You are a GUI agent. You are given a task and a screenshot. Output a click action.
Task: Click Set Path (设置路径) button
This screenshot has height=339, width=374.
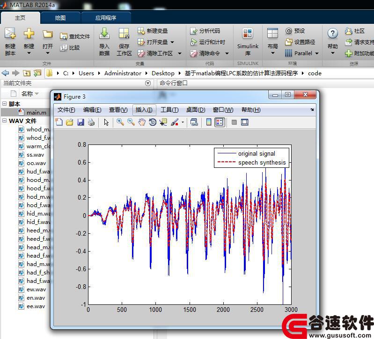click(300, 42)
